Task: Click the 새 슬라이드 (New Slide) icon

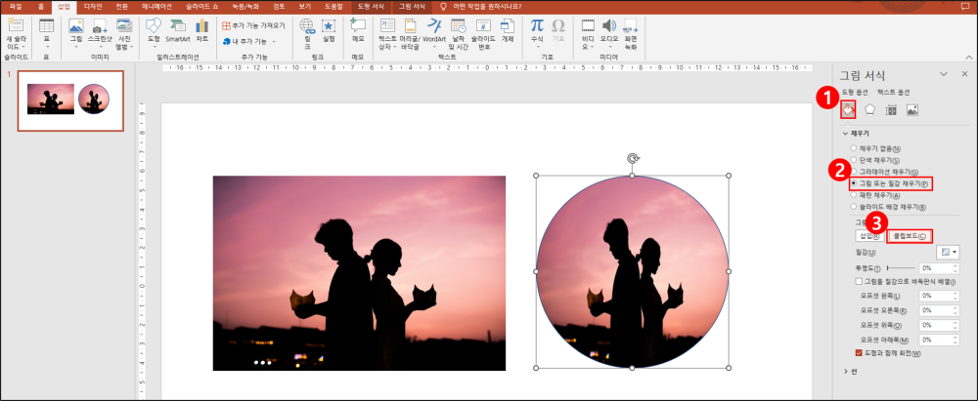Action: [x=16, y=26]
